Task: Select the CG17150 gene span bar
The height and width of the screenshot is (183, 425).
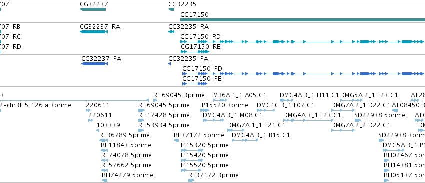Action: click(x=303, y=20)
